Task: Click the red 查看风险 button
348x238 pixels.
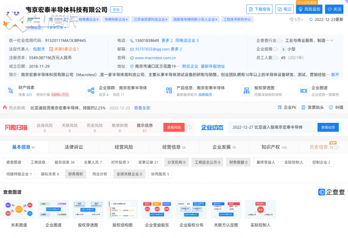Action: click(174, 127)
